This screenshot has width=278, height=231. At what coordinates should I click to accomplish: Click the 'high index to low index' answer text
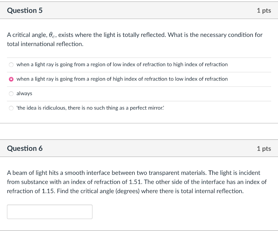point(122,79)
